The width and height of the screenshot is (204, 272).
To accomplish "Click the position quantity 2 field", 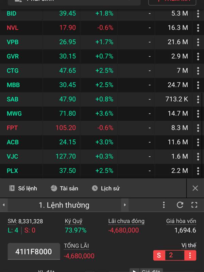I will pyautogui.click(x=174, y=255).
